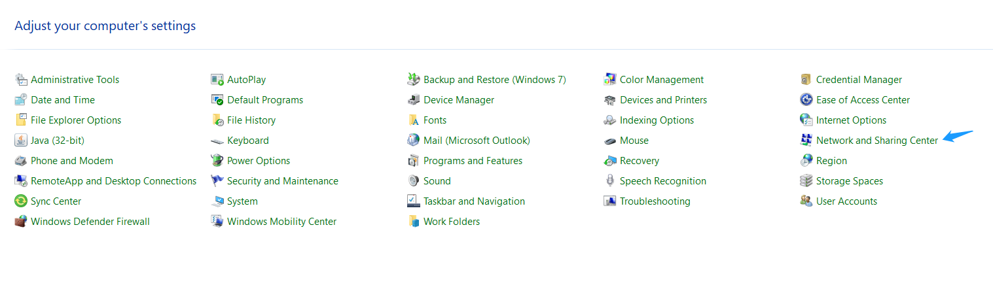Screen dimensions: 993x289
Task: Open the Windows Defender Firewall icon
Action: pos(20,222)
